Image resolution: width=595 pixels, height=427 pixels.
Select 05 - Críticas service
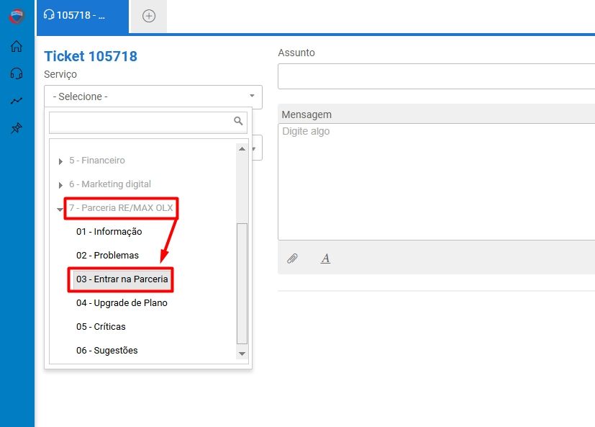[101, 327]
